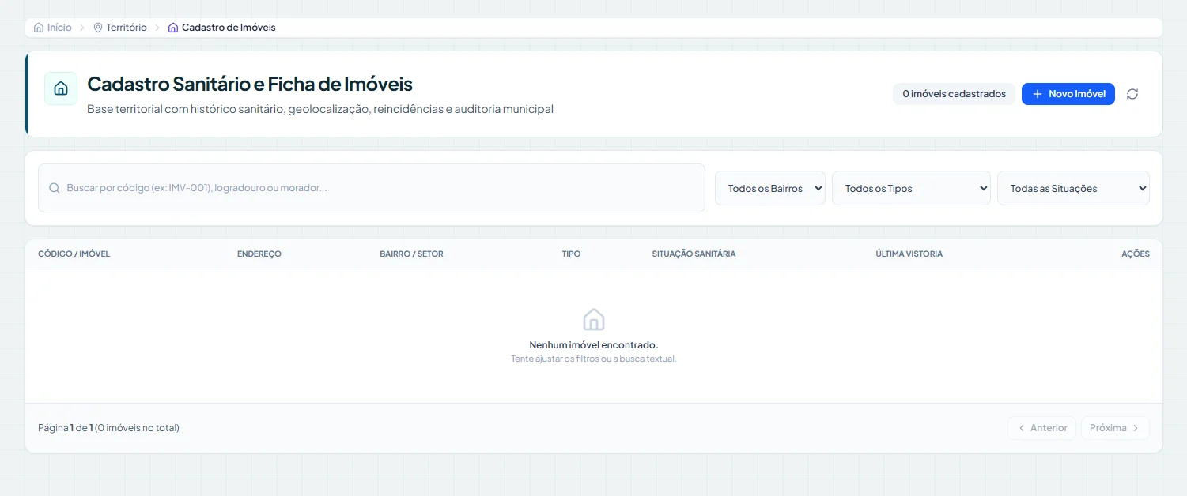Screen dimensions: 1187x496
Task: Click the ÚLTIMA VISTORIA column header
Action: pos(909,254)
